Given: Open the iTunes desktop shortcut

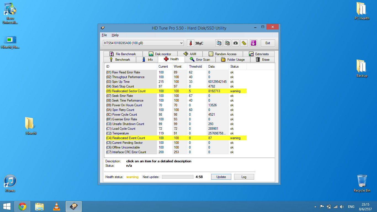Looking at the screenshot, I should coord(10,184).
